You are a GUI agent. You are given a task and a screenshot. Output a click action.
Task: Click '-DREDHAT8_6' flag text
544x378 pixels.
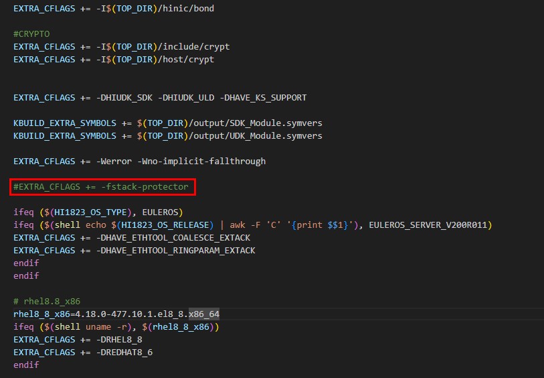[124, 353]
